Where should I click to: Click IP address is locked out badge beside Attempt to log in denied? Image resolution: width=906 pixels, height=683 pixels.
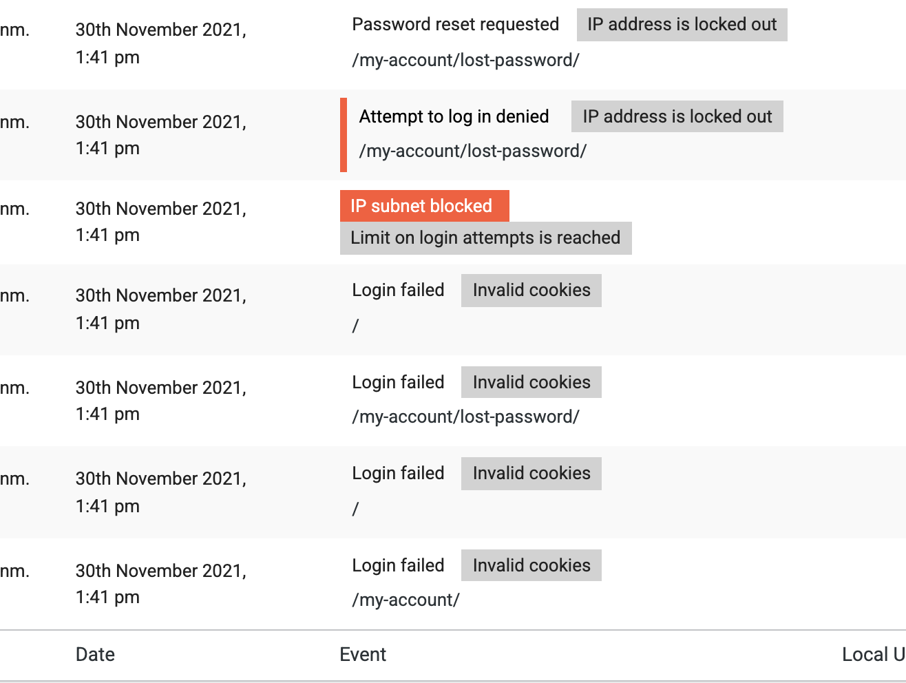pos(677,116)
